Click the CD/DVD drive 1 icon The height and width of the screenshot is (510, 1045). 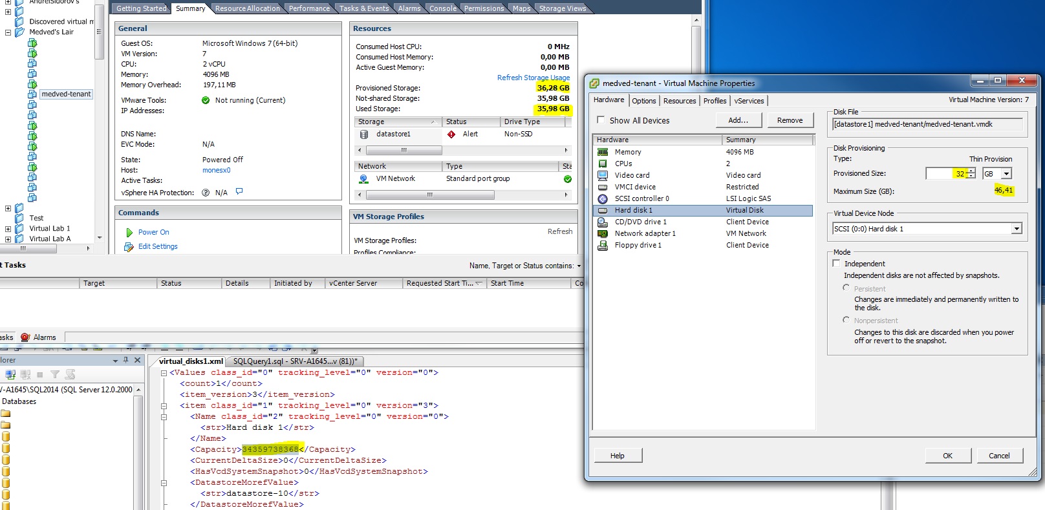(x=603, y=222)
